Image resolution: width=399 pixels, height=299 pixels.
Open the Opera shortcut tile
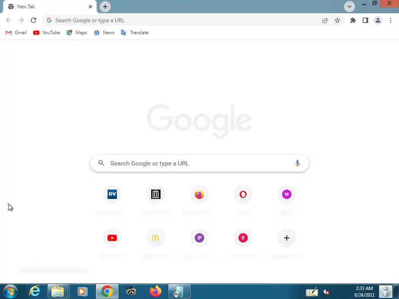243,194
